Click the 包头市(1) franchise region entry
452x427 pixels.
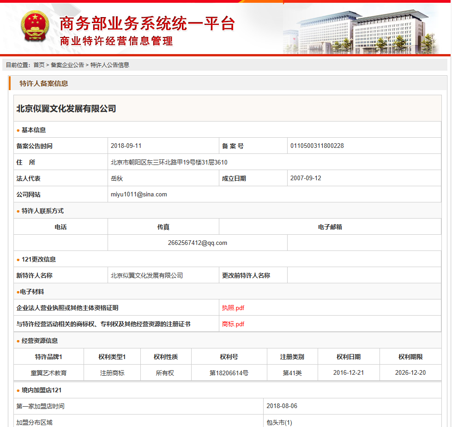pyautogui.click(x=279, y=422)
